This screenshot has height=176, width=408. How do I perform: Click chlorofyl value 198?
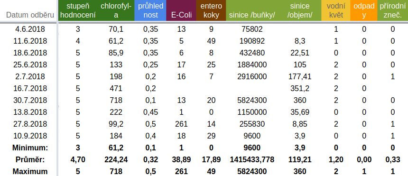116,76
